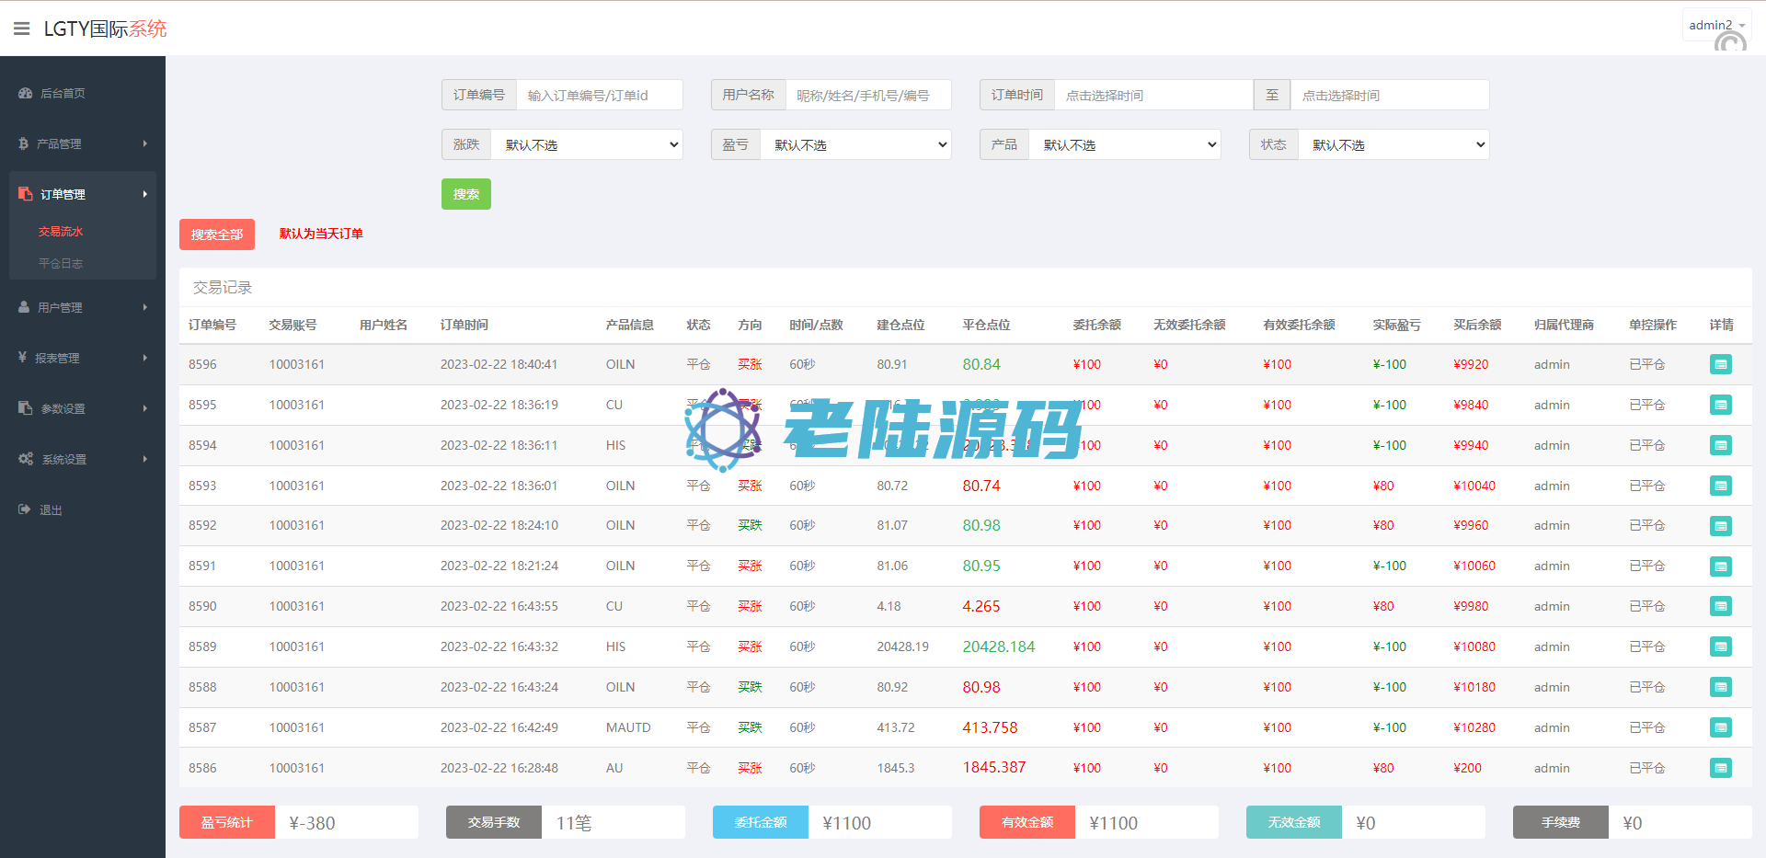This screenshot has height=858, width=1766.
Task: Click the gears icon for 系统设置
Action: tap(26, 459)
